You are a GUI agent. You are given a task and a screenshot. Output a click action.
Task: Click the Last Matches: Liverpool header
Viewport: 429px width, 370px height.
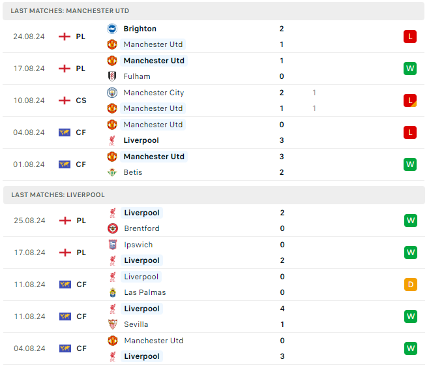tap(57, 195)
